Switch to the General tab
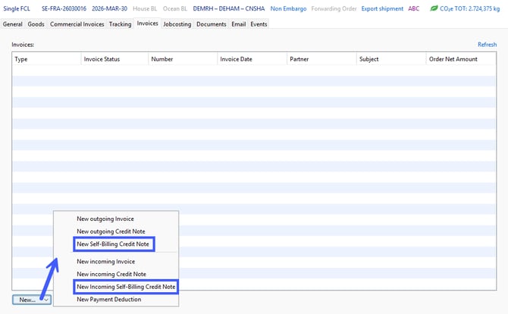 coord(13,24)
